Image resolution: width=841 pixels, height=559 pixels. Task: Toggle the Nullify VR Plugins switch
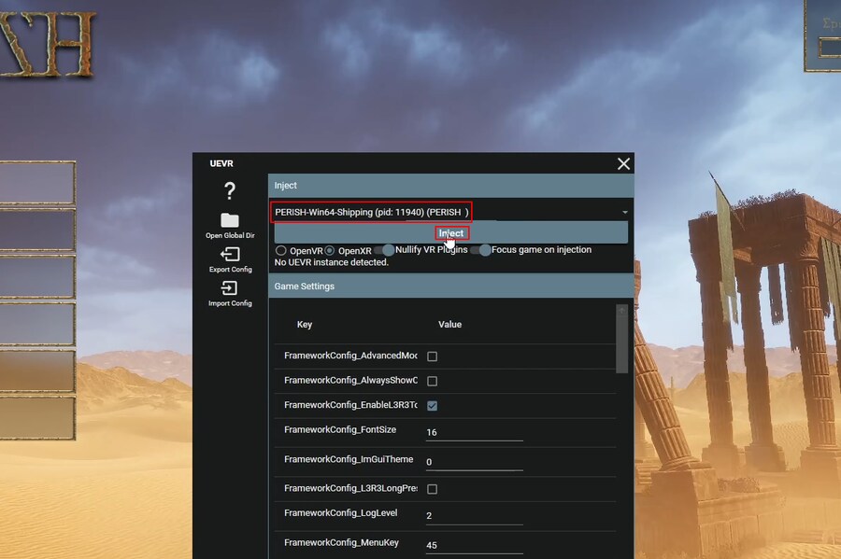click(383, 250)
